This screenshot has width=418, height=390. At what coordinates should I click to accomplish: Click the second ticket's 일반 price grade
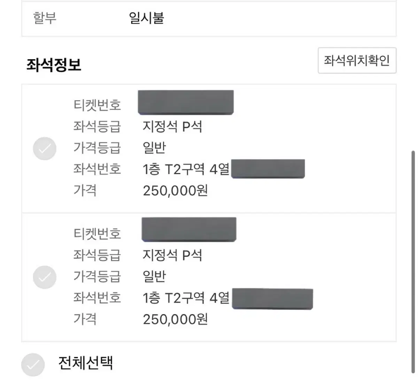[x=154, y=276]
